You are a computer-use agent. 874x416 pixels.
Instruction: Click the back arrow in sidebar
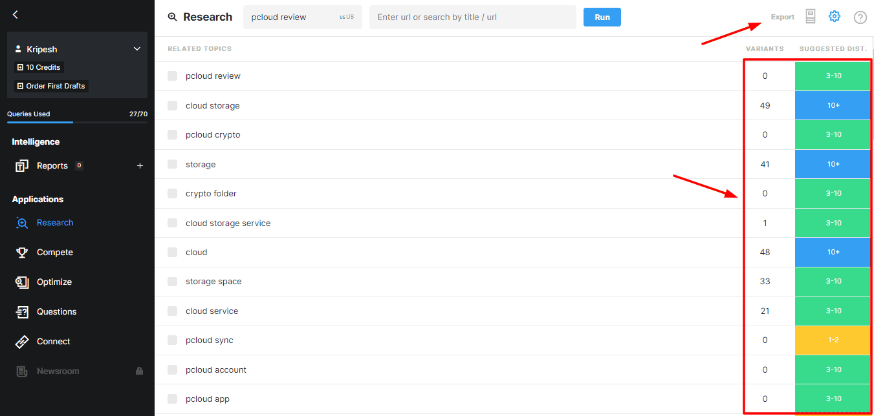pyautogui.click(x=16, y=15)
